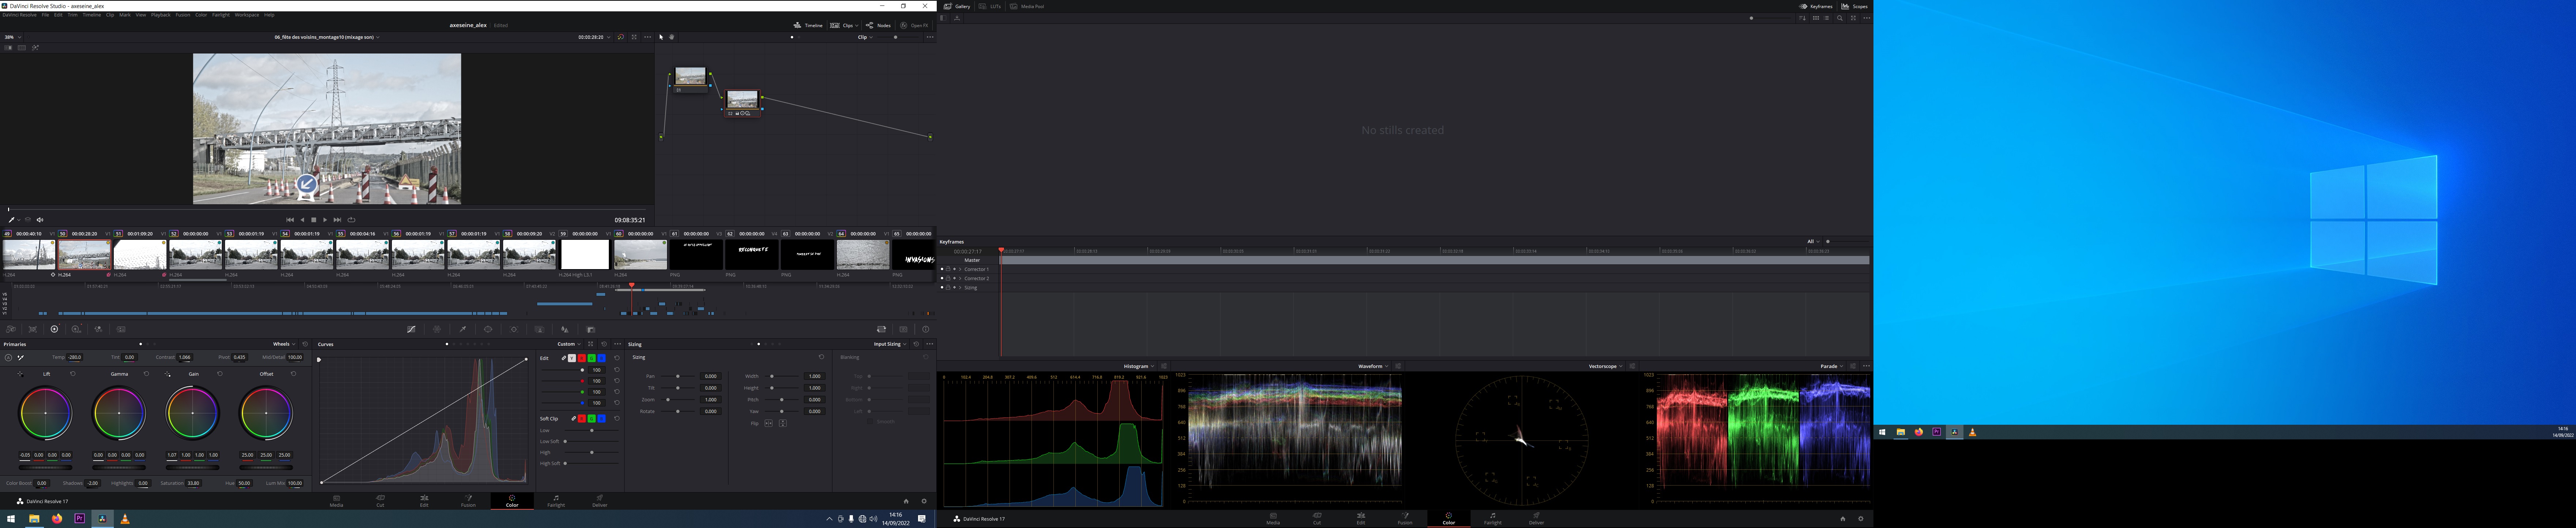The height and width of the screenshot is (528, 2576).
Task: Open the Wheels mode dropdown in Primaries
Action: pos(284,344)
